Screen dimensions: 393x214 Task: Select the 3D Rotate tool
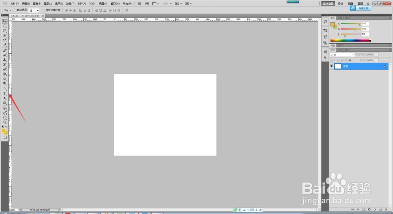tap(5, 108)
